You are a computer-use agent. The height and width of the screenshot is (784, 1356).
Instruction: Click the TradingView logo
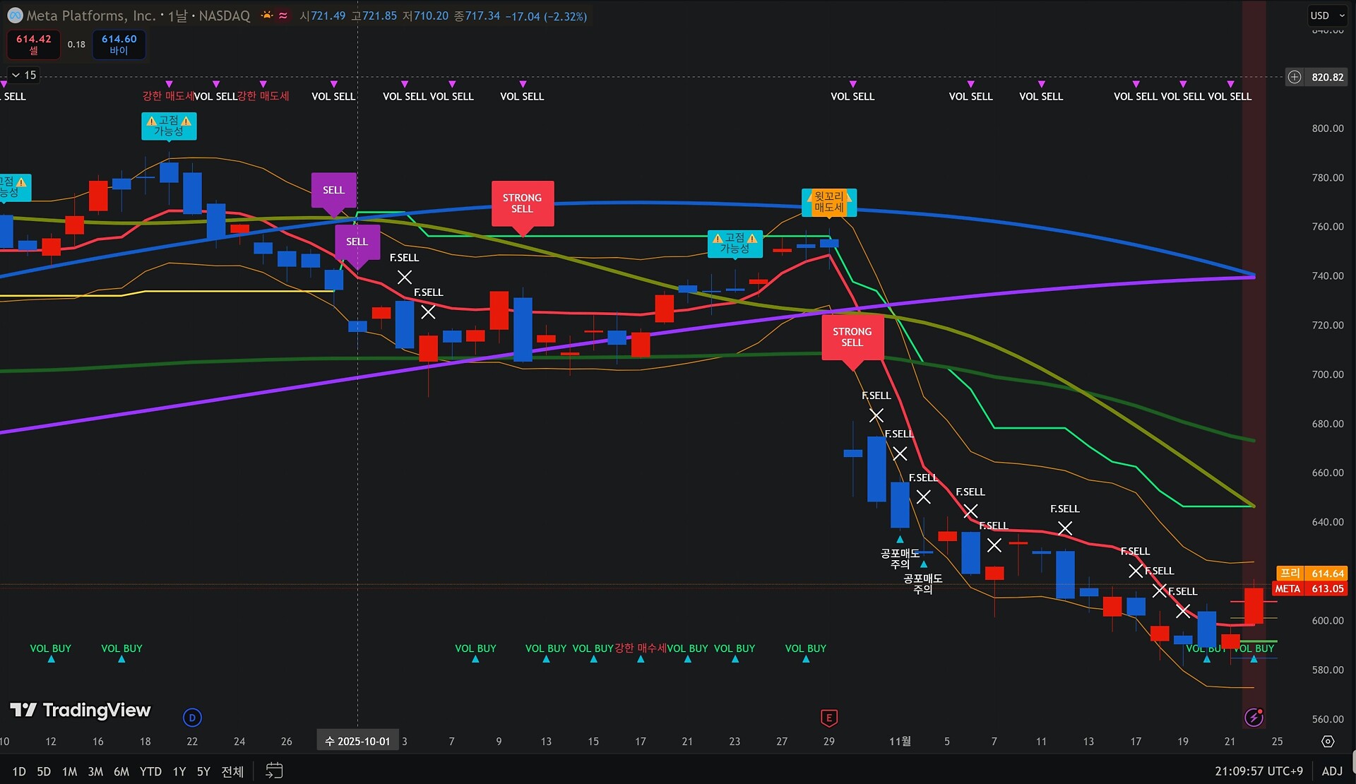[81, 710]
